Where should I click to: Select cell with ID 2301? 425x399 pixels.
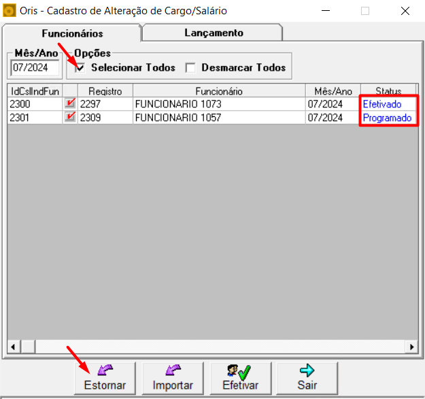point(35,118)
